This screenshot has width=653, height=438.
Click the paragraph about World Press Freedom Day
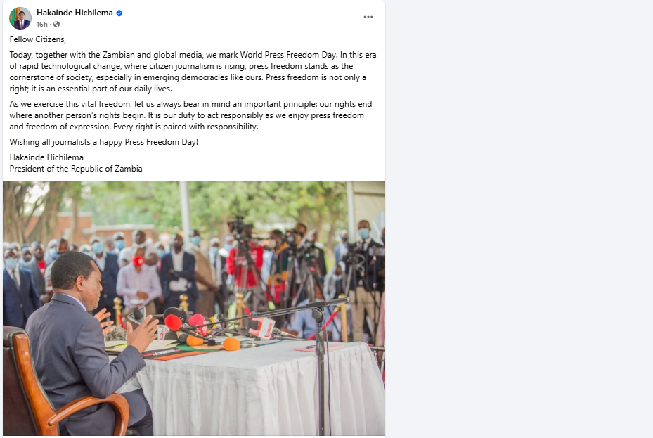coord(193,72)
